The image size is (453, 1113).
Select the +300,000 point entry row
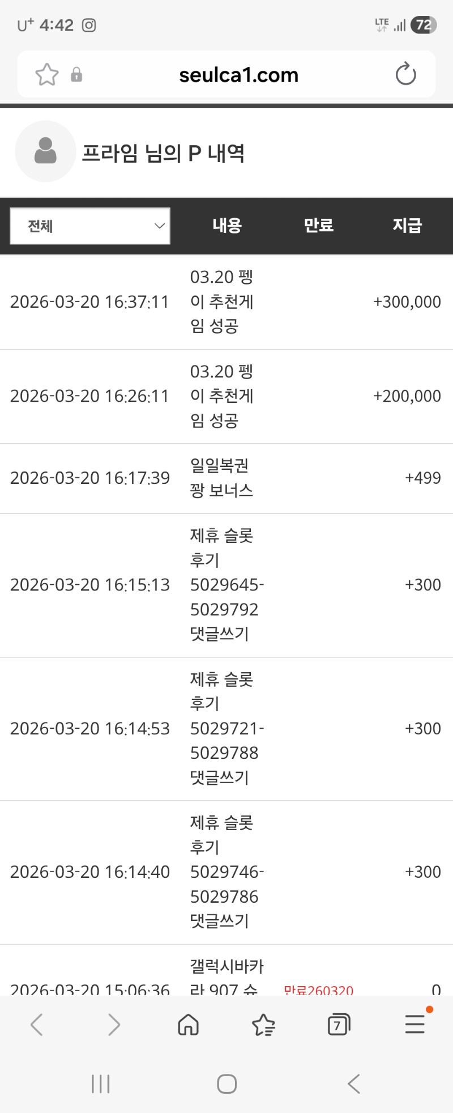(226, 302)
